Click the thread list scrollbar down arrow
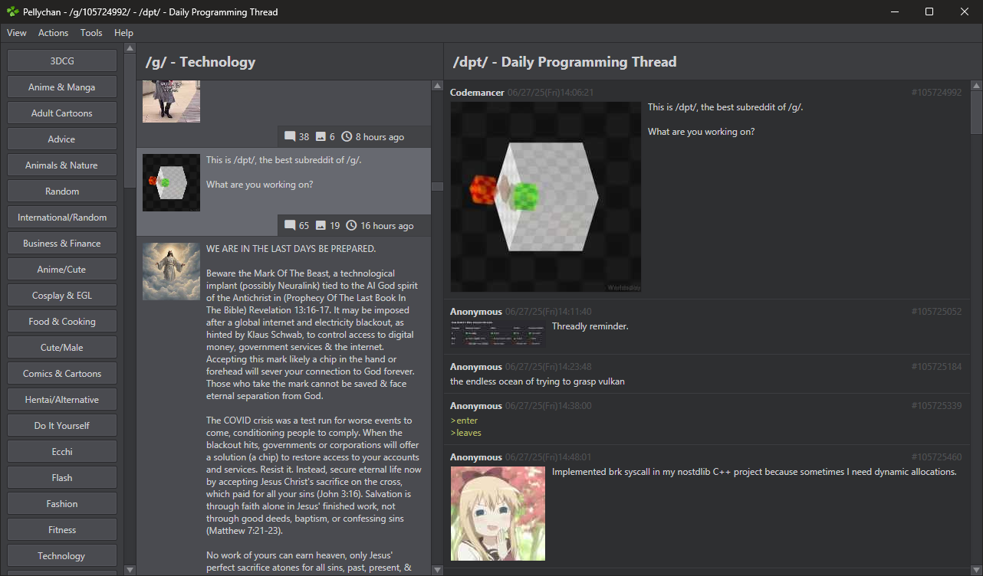Viewport: 983px width, 576px height. click(437, 569)
